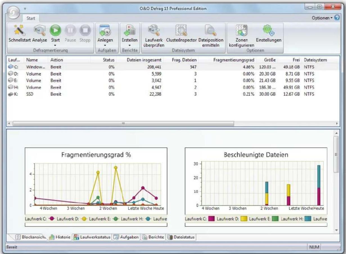This screenshot has width=346, height=254.
Task: Click vertical scrollbar thumb of history pane
Action: (x=336, y=155)
